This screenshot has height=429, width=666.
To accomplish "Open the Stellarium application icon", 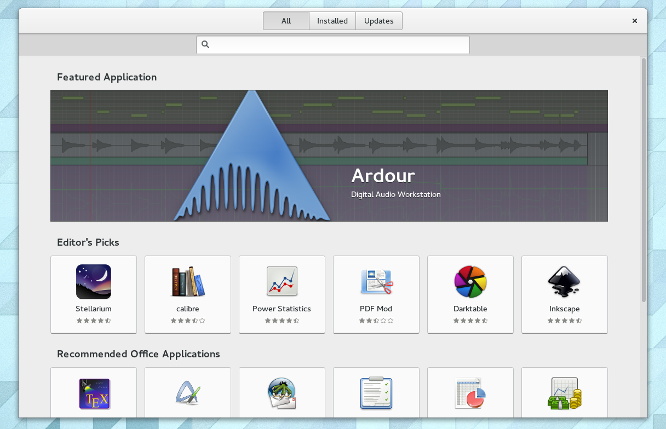I will (x=93, y=281).
